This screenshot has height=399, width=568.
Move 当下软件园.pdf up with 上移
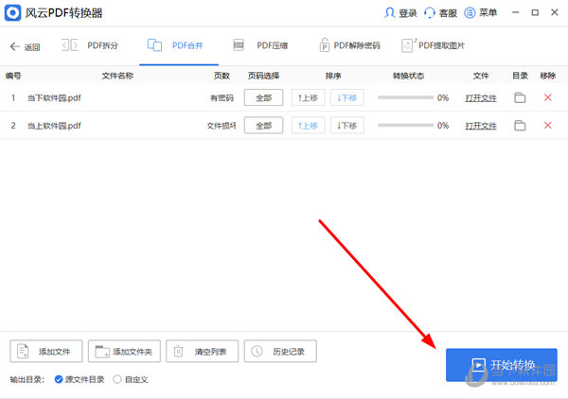[308, 97]
